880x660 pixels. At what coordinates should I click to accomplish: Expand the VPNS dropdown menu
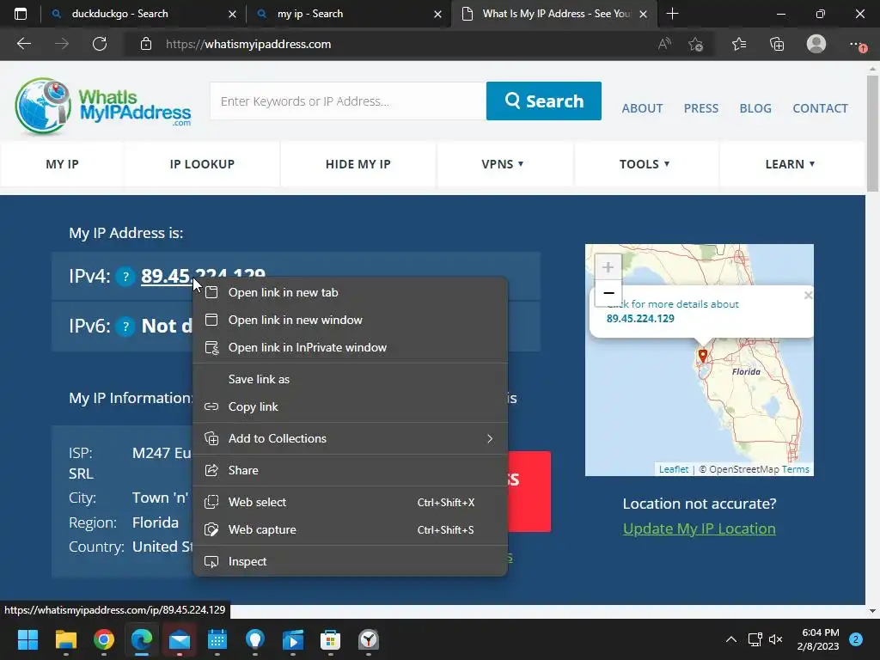coord(502,164)
